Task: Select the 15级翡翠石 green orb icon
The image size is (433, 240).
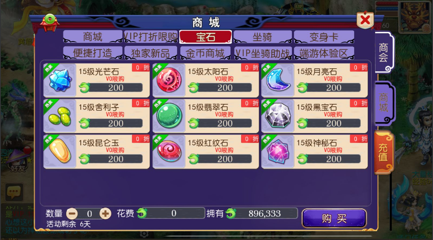Action: pos(169,116)
